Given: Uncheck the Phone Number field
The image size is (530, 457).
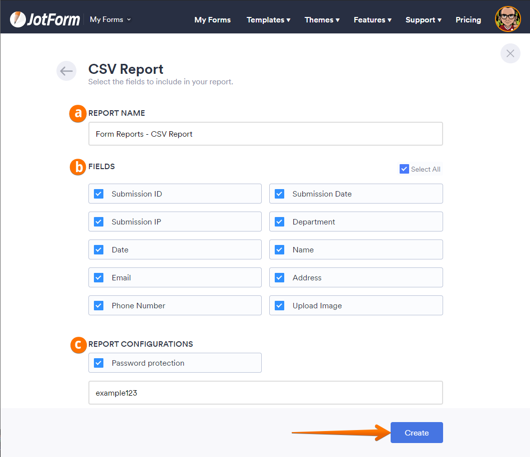Looking at the screenshot, I should tap(99, 306).
